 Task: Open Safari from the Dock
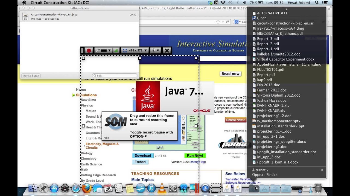(x=76, y=188)
